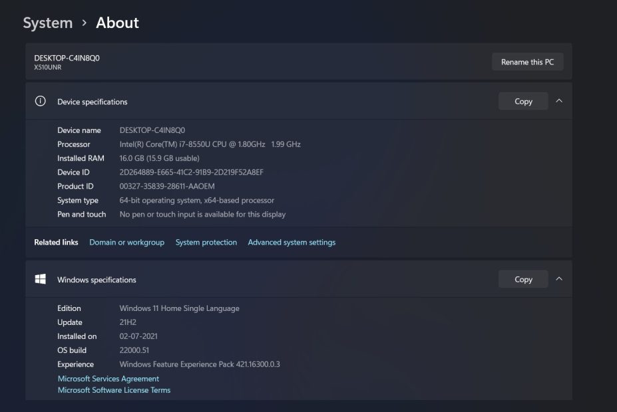Click the About breadcrumb title
Screen dimensions: 617x412
117,23
